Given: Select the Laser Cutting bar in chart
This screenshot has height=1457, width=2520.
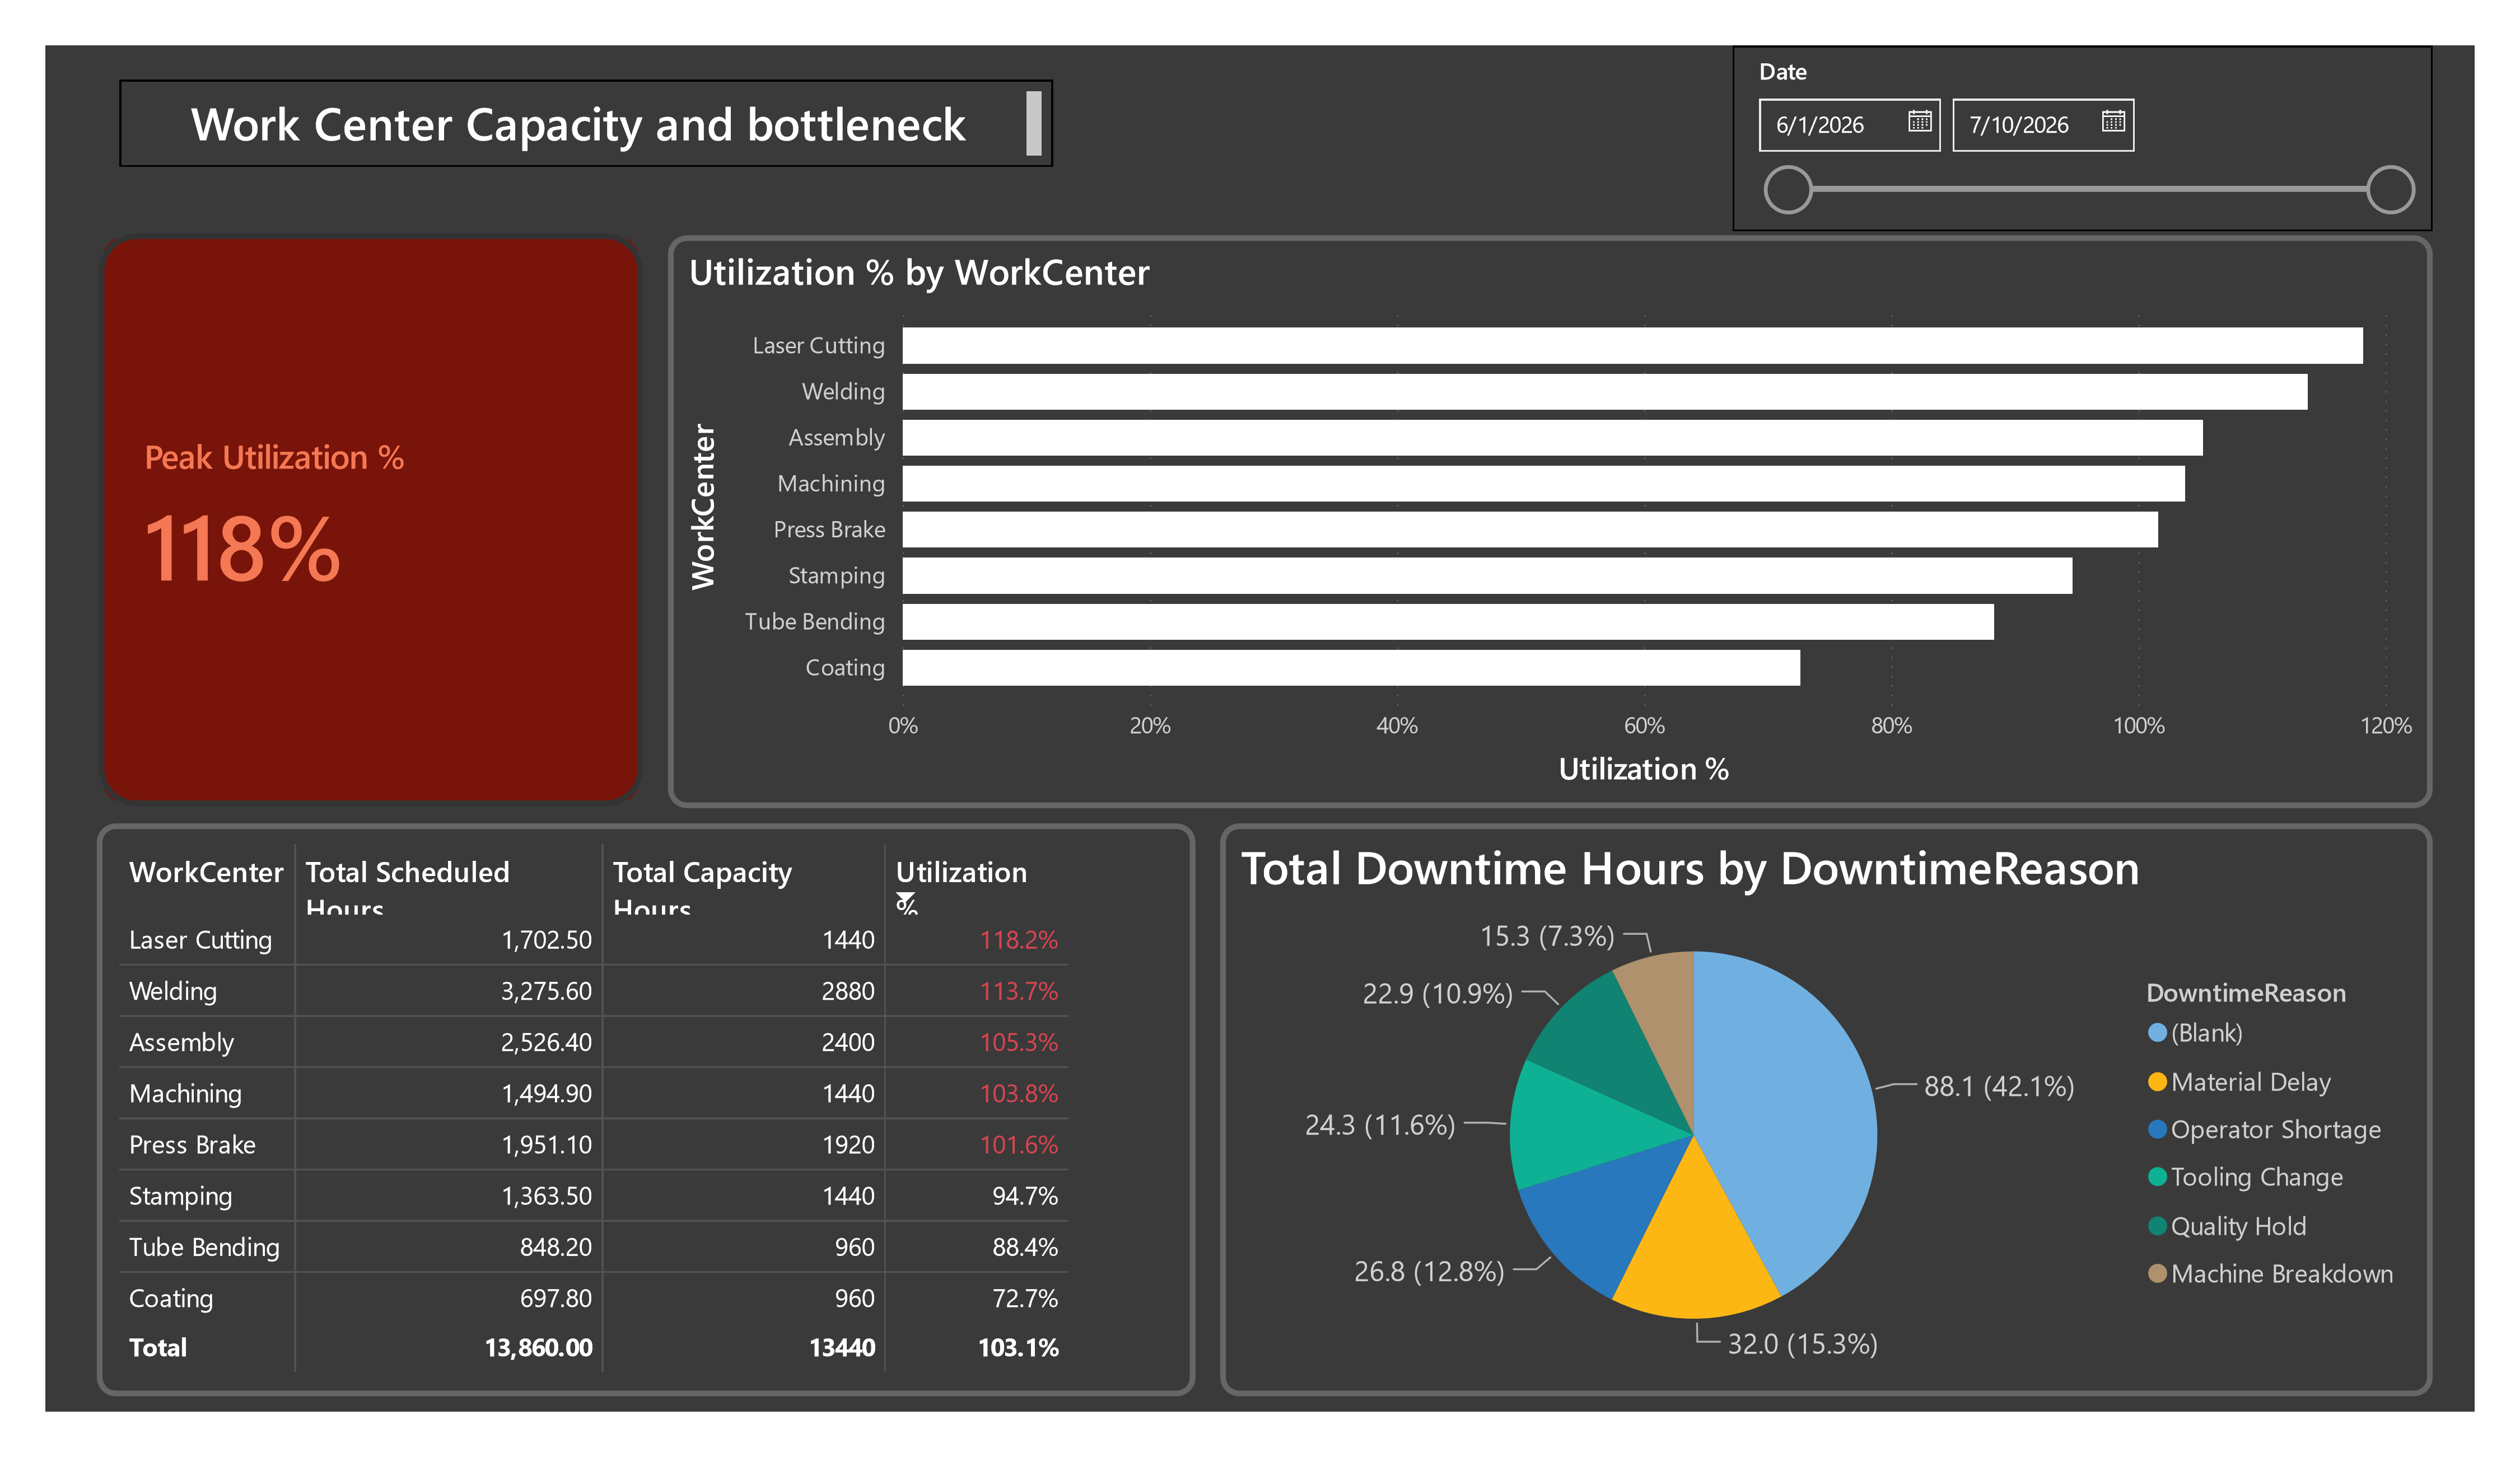Looking at the screenshot, I should tap(1632, 346).
